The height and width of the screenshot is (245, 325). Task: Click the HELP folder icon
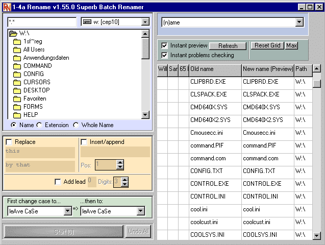coord(17,115)
